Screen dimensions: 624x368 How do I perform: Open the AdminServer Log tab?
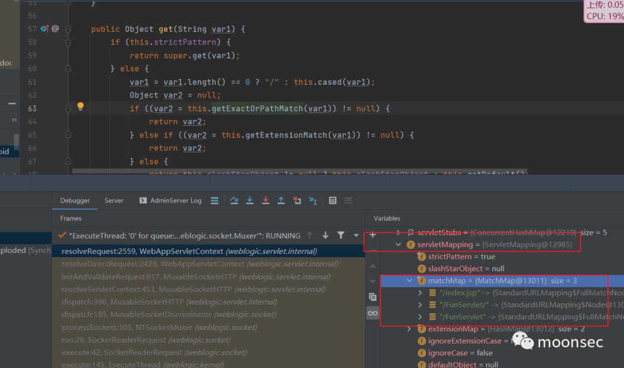[170, 201]
